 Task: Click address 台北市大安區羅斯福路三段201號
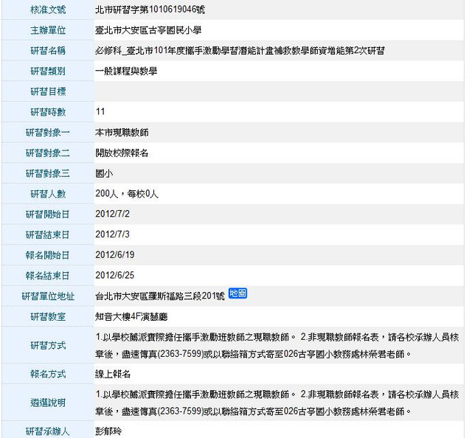point(160,296)
